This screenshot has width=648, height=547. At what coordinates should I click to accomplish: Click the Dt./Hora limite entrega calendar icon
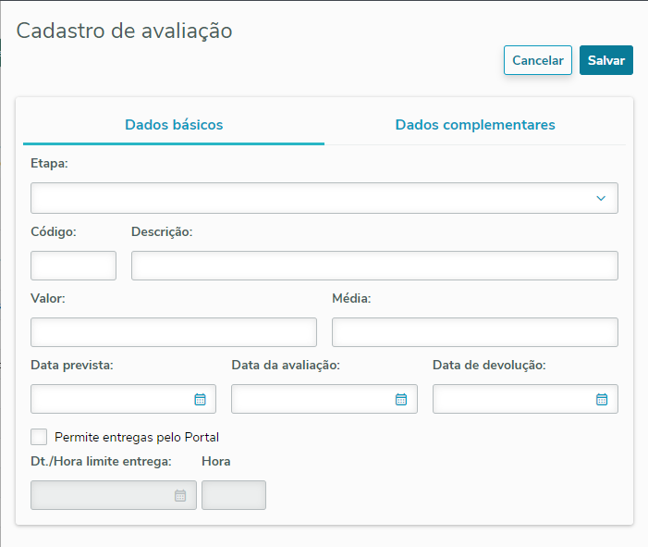coord(180,495)
